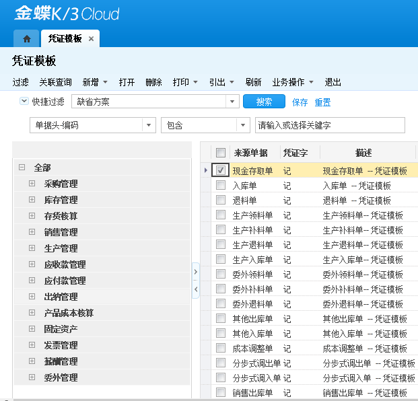418x401 pixels.
Task: Close the 凭证模板 tab
Action: click(91, 39)
